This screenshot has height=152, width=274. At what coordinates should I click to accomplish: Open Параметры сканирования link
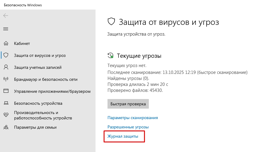pos(132,118)
